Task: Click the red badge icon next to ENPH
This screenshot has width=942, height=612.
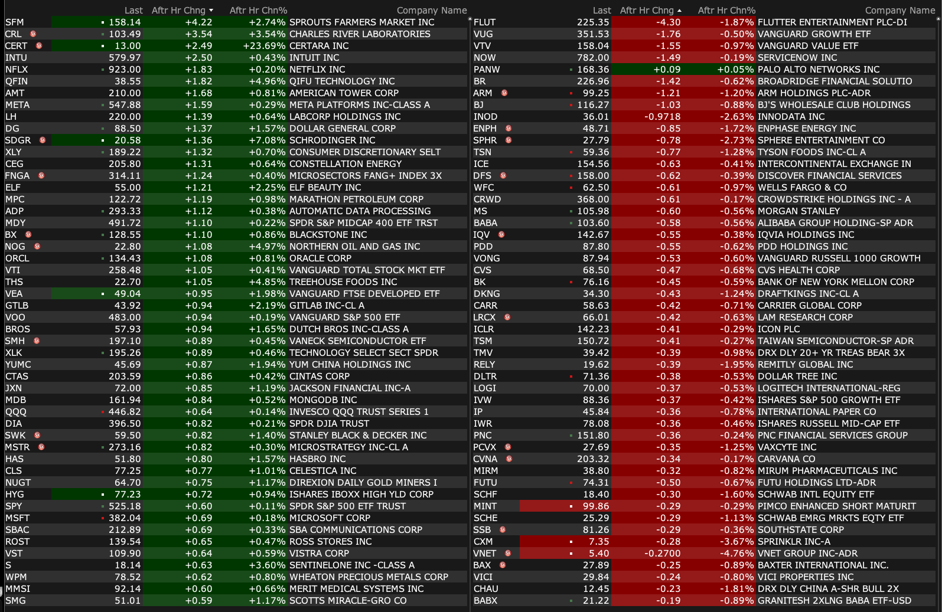Action: [509, 129]
